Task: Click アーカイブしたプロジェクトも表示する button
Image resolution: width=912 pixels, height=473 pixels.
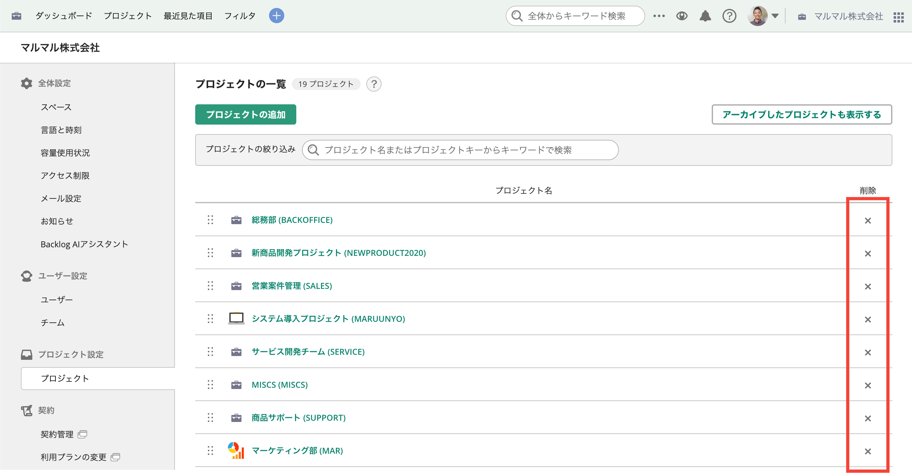Action: 801,114
